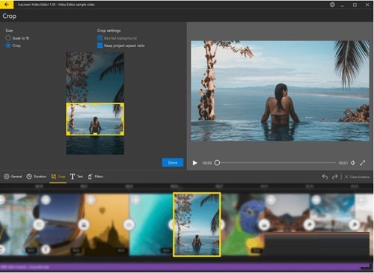Mute the preview volume speaker icon
The height and width of the screenshot is (273, 374).
tap(353, 163)
